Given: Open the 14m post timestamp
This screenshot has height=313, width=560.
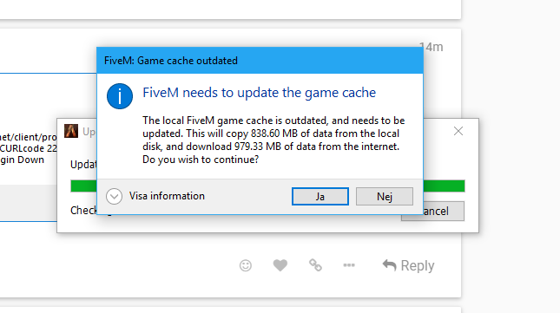Looking at the screenshot, I should point(433,47).
